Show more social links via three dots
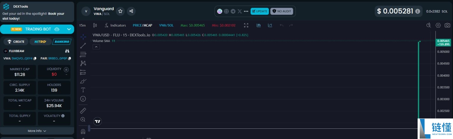This screenshot has width=453, height=139. pyautogui.click(x=246, y=11)
